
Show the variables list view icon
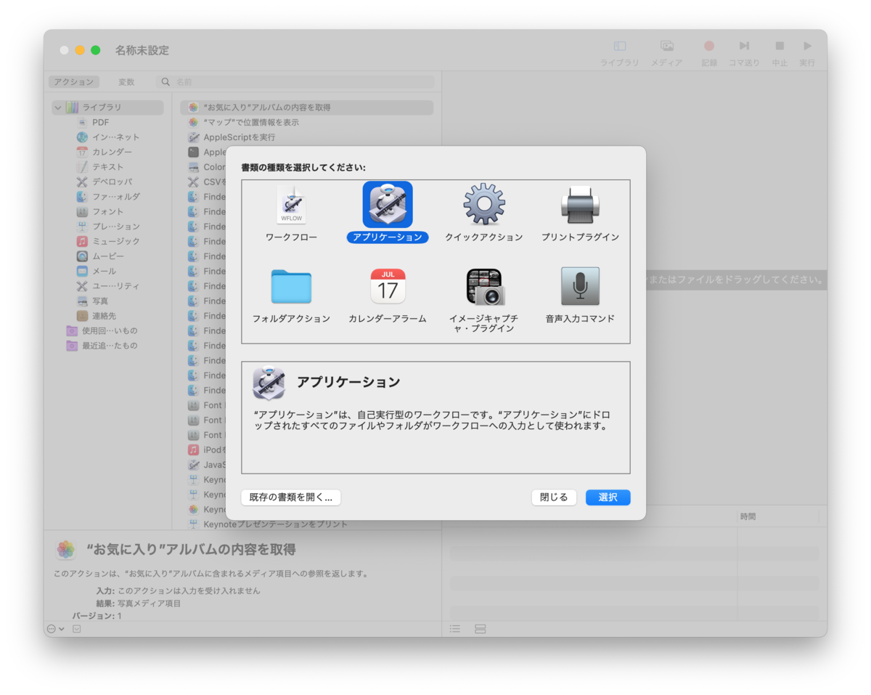point(481,629)
